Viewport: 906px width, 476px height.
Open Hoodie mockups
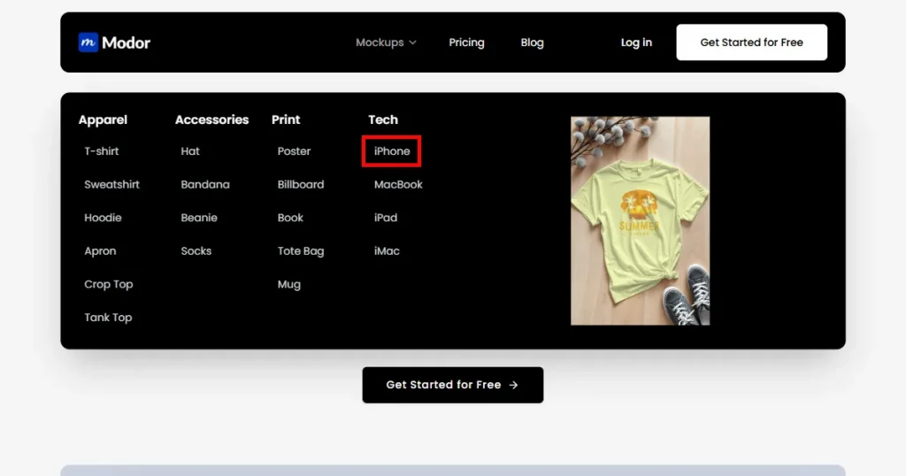point(103,218)
